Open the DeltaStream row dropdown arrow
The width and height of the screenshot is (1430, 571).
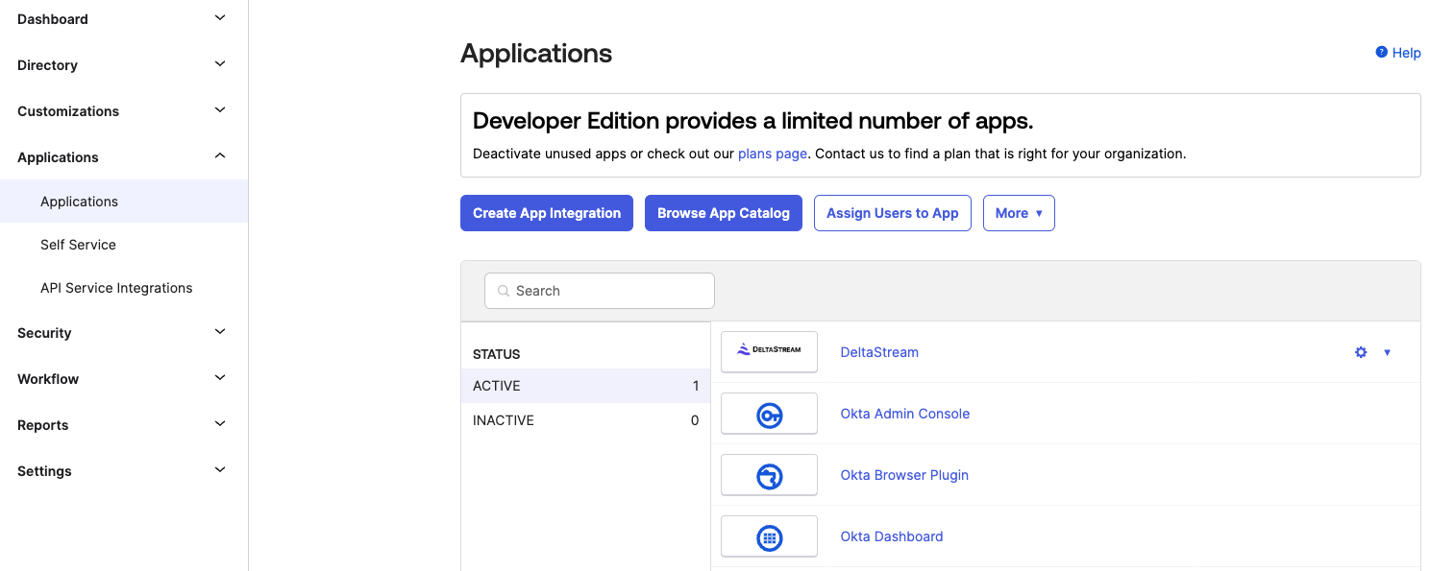pyautogui.click(x=1387, y=352)
